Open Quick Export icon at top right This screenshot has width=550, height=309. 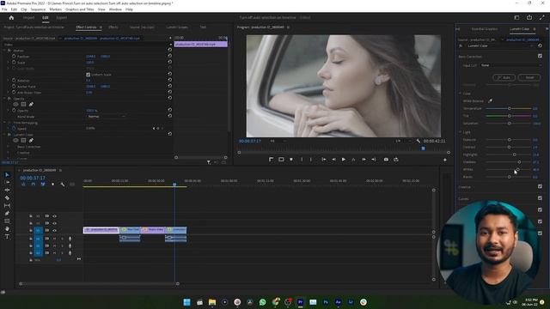click(529, 17)
